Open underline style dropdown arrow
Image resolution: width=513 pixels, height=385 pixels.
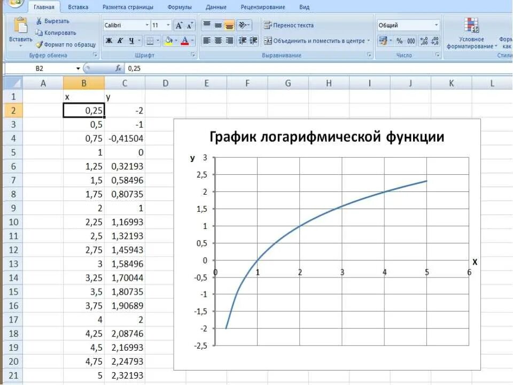(139, 41)
